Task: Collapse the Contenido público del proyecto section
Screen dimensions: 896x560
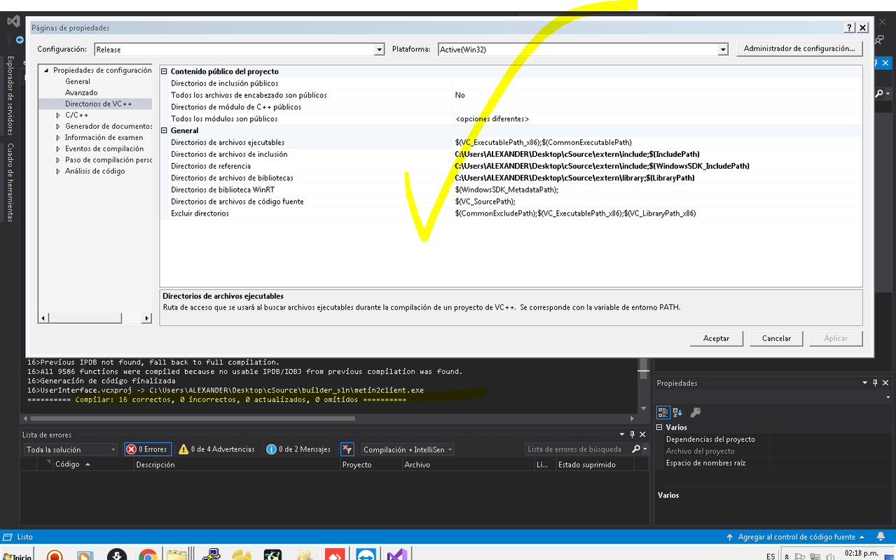Action: (165, 71)
